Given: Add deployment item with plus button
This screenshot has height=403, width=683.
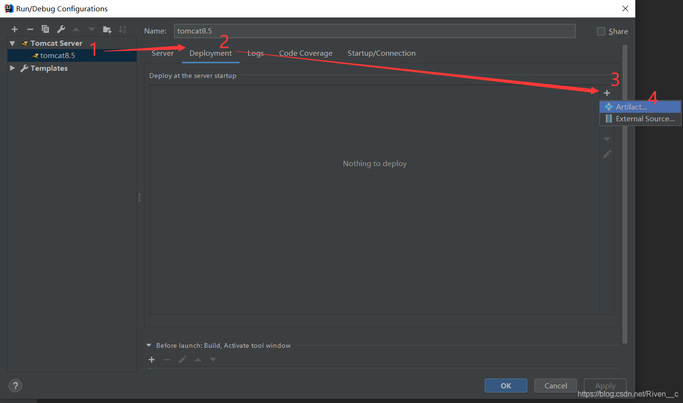Looking at the screenshot, I should pos(607,93).
